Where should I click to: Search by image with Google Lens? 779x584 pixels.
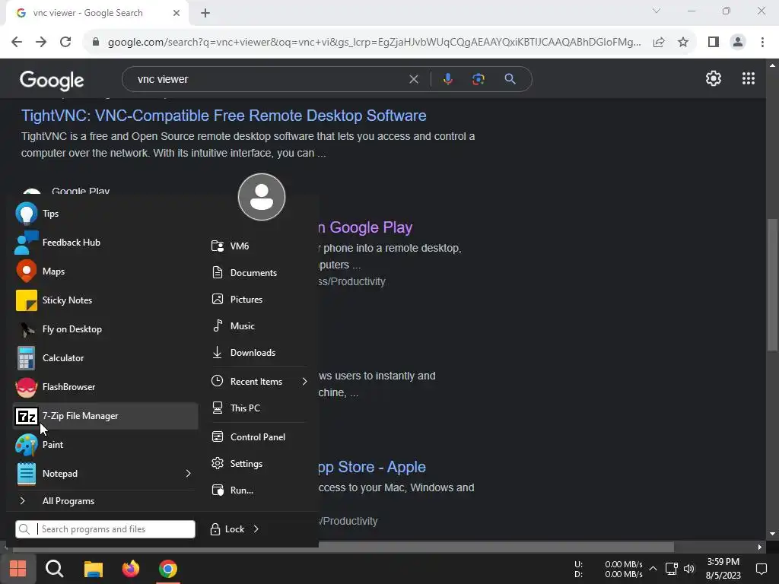coord(479,79)
